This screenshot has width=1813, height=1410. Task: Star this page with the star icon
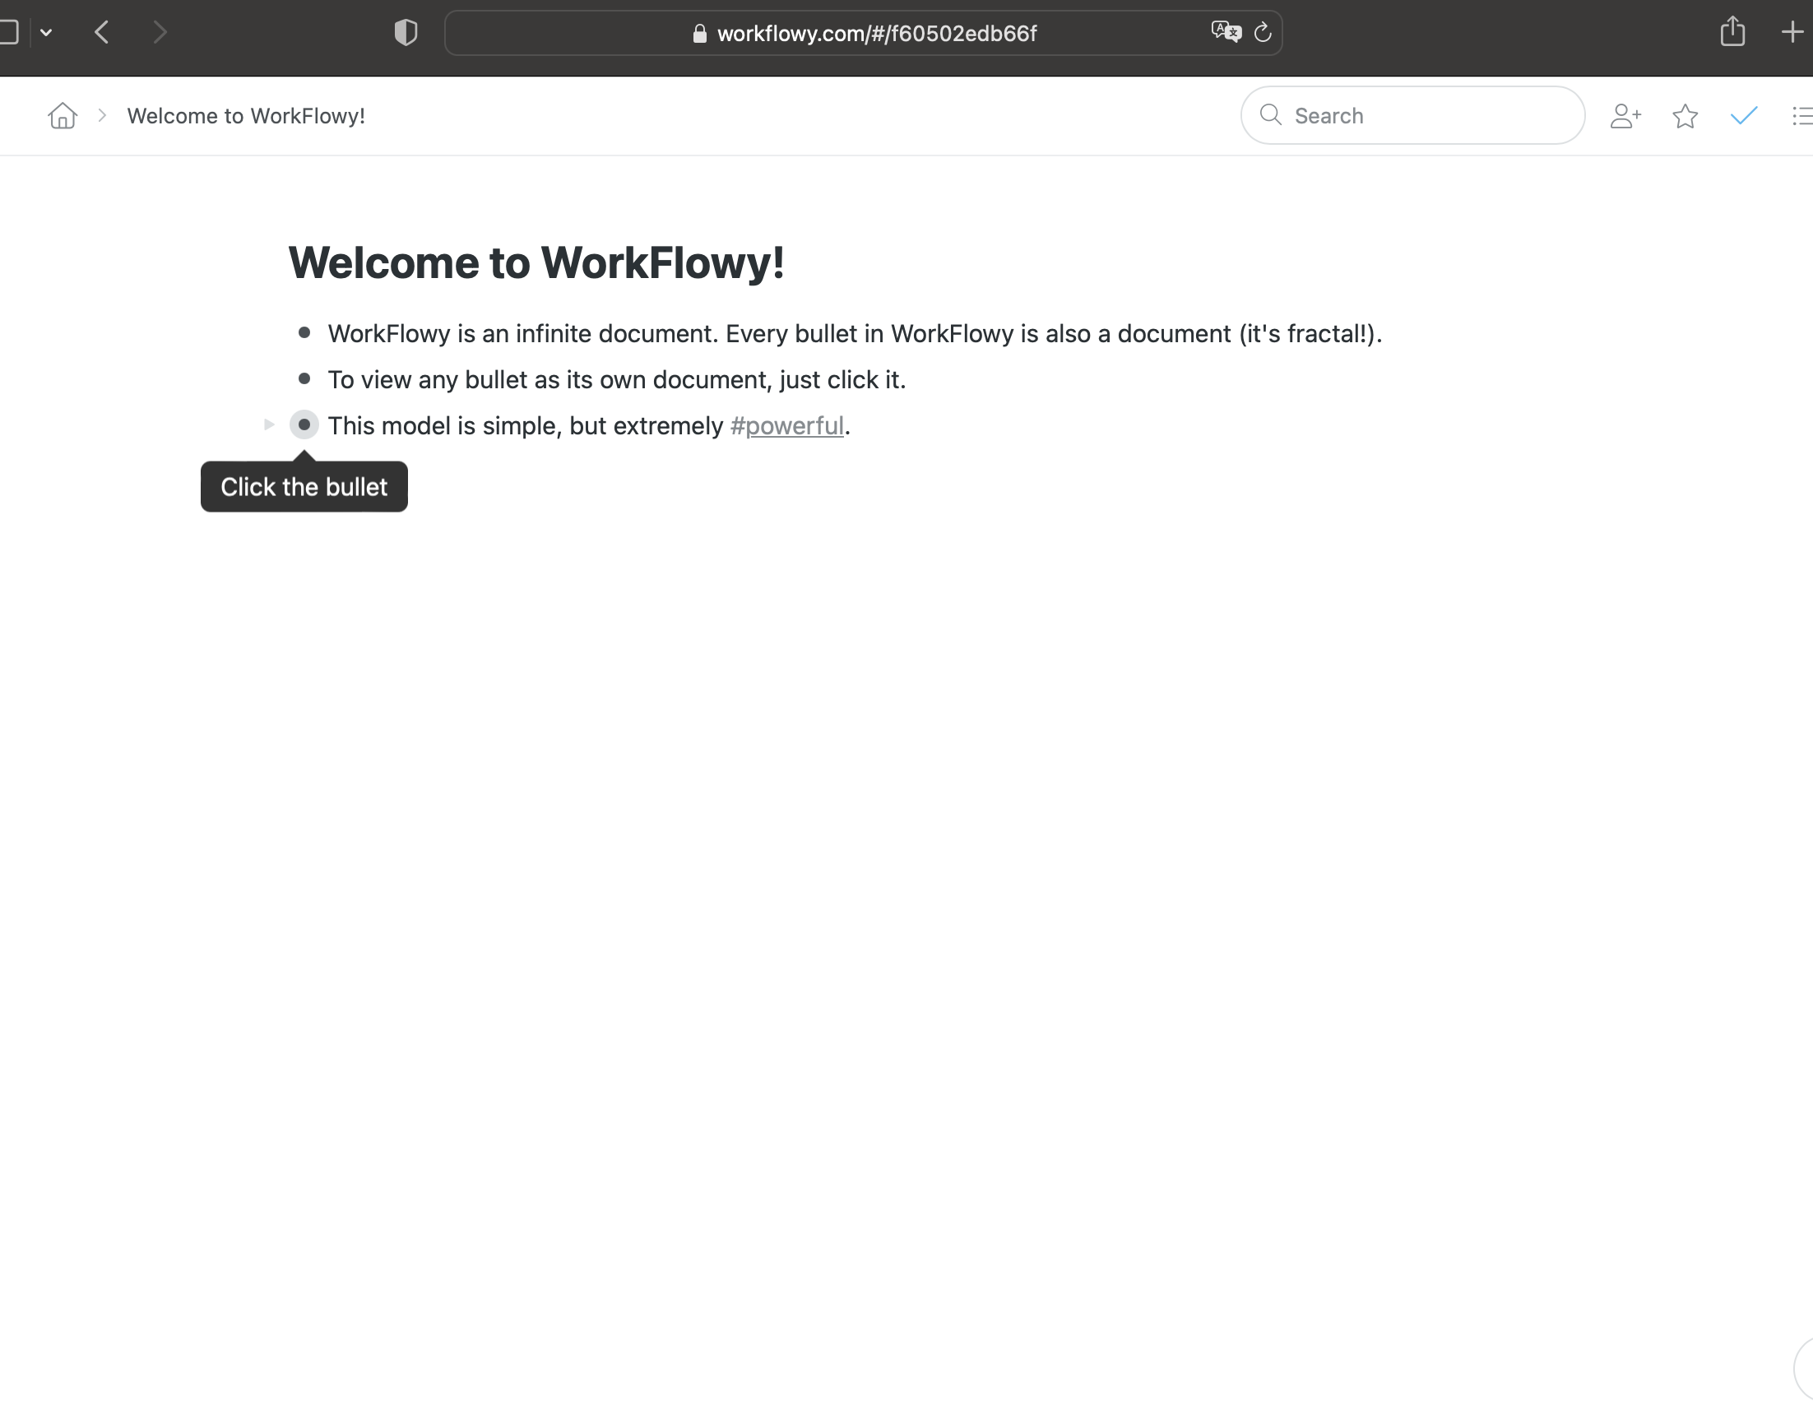1685,116
